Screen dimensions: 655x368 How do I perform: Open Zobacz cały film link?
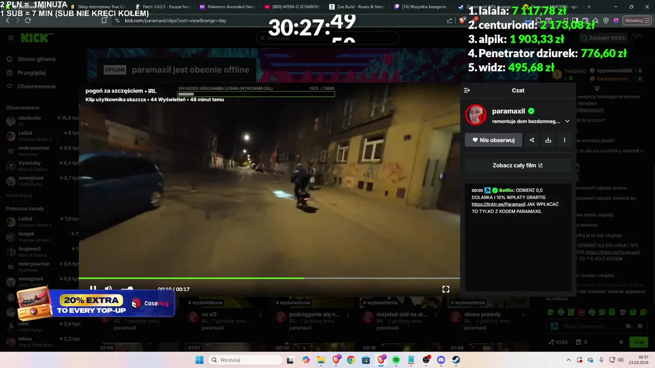click(518, 166)
